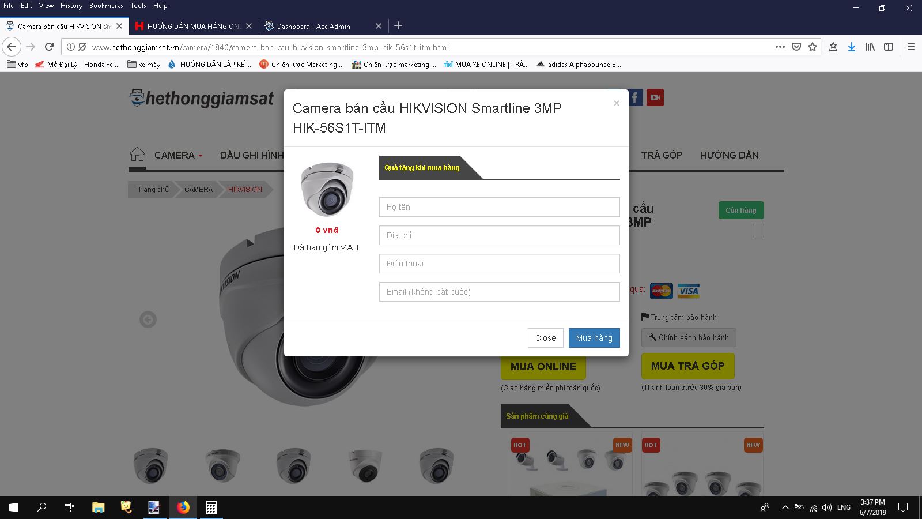
Task: Click the Pocket save icon
Action: pos(796,47)
